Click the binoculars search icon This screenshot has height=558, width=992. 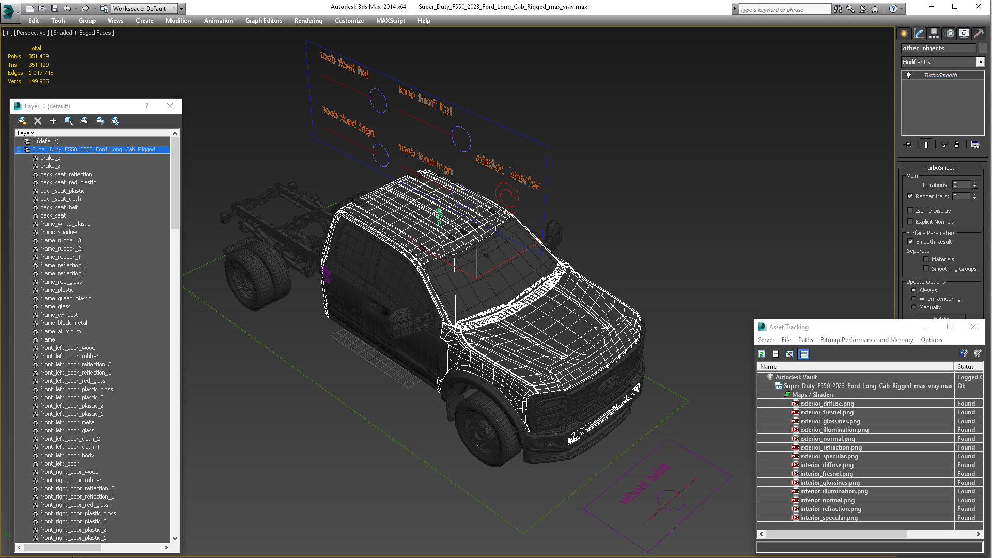[838, 9]
